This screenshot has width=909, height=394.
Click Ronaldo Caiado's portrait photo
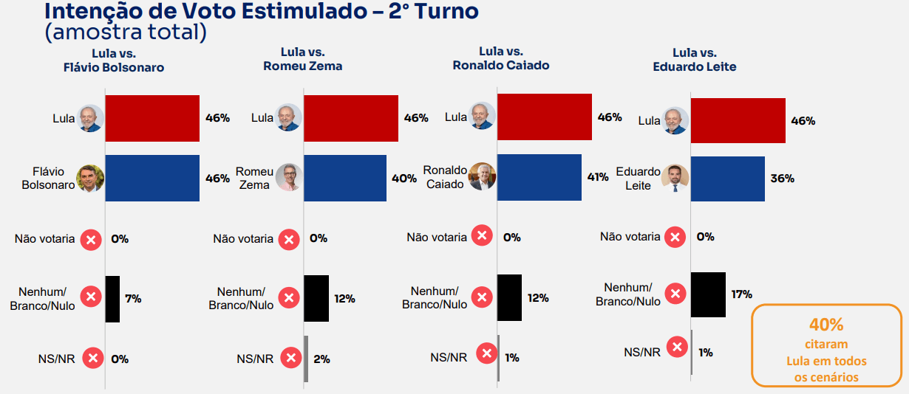coord(482,176)
